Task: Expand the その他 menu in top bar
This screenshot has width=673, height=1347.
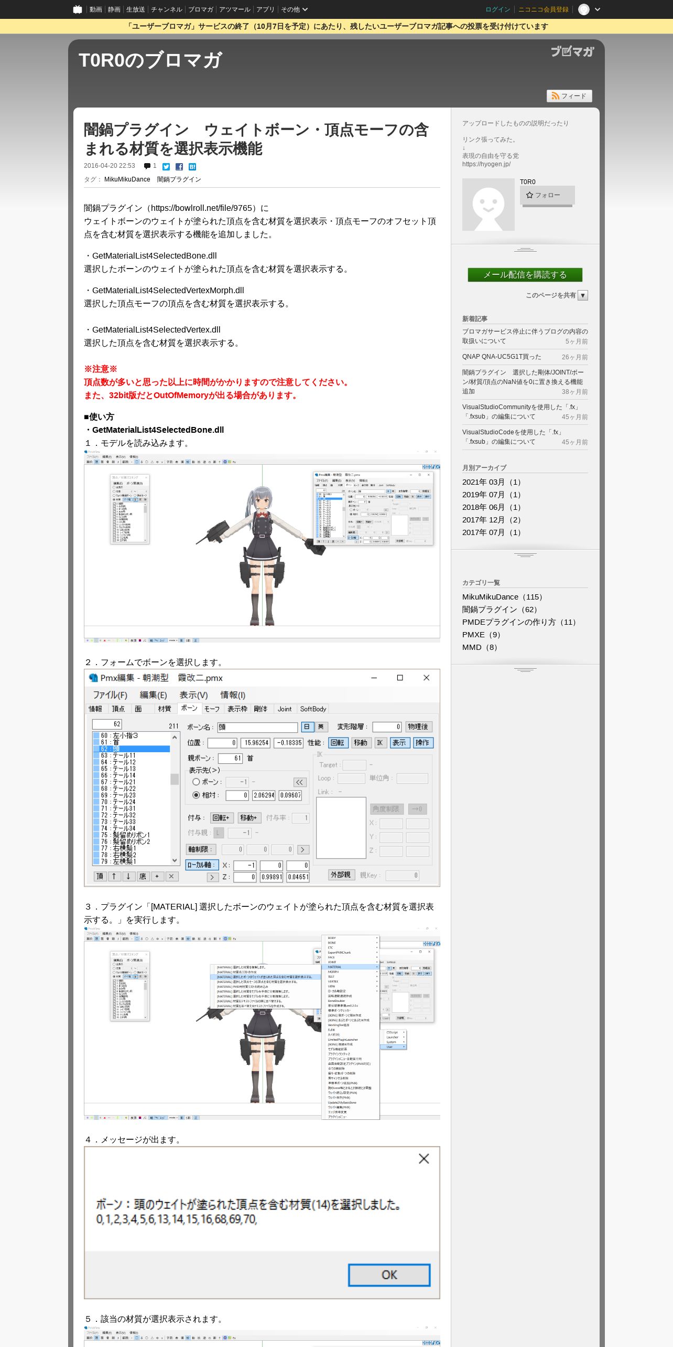Action: [x=294, y=9]
